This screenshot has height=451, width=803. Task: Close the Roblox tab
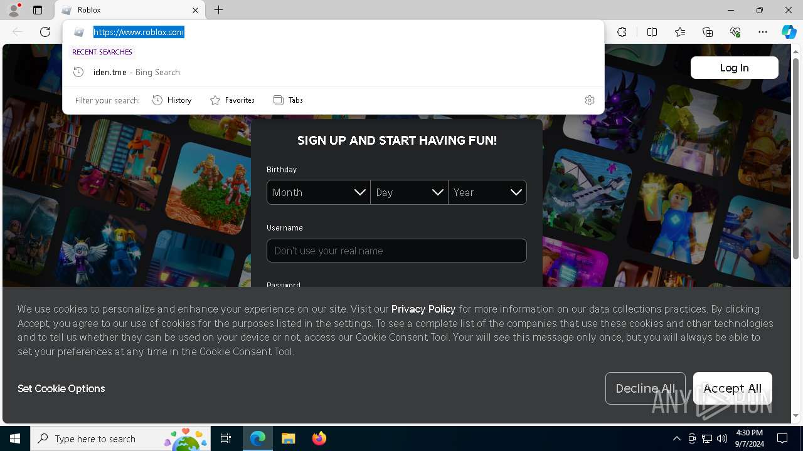[195, 10]
